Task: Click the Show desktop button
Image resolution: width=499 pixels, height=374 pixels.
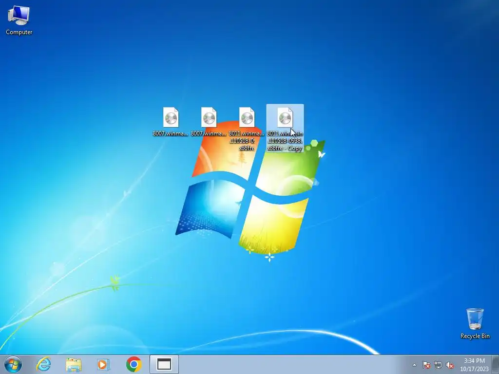Action: tap(496, 364)
